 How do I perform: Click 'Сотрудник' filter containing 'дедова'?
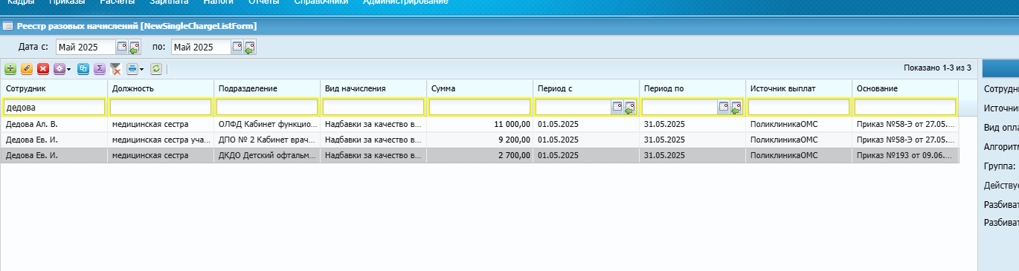(54, 107)
